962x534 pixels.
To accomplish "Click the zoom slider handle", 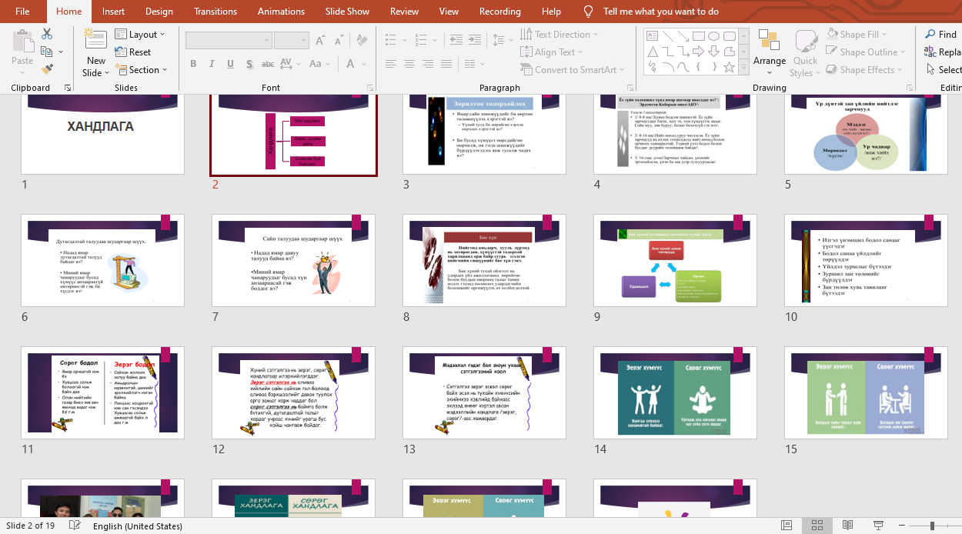I will tap(932, 526).
